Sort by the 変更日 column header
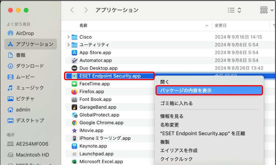This screenshot has height=165, width=276. click(x=220, y=26)
